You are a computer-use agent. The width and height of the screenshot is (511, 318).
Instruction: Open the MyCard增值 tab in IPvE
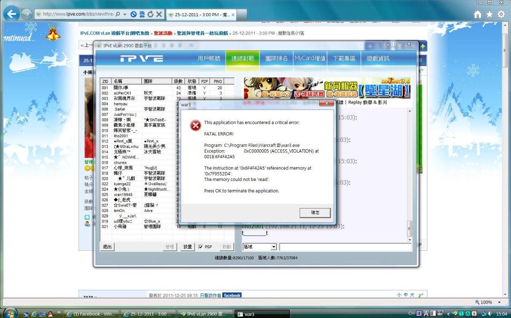point(310,58)
